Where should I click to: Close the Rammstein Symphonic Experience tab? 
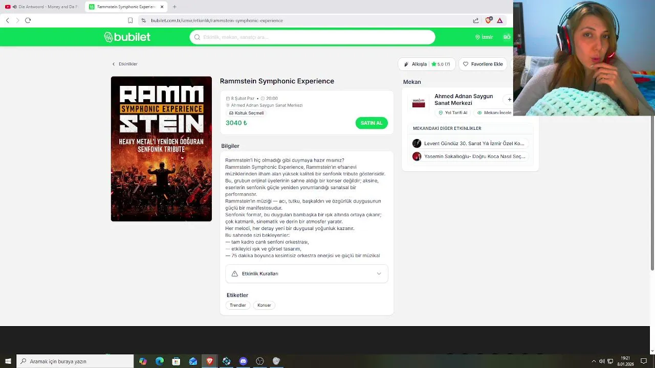pyautogui.click(x=162, y=7)
